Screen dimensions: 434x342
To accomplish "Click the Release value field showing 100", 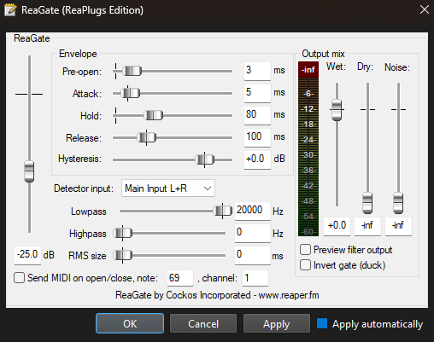I will [x=257, y=137].
